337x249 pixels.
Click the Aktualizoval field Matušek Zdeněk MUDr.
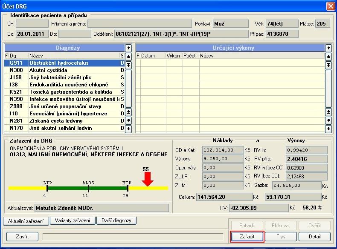click(x=102, y=208)
